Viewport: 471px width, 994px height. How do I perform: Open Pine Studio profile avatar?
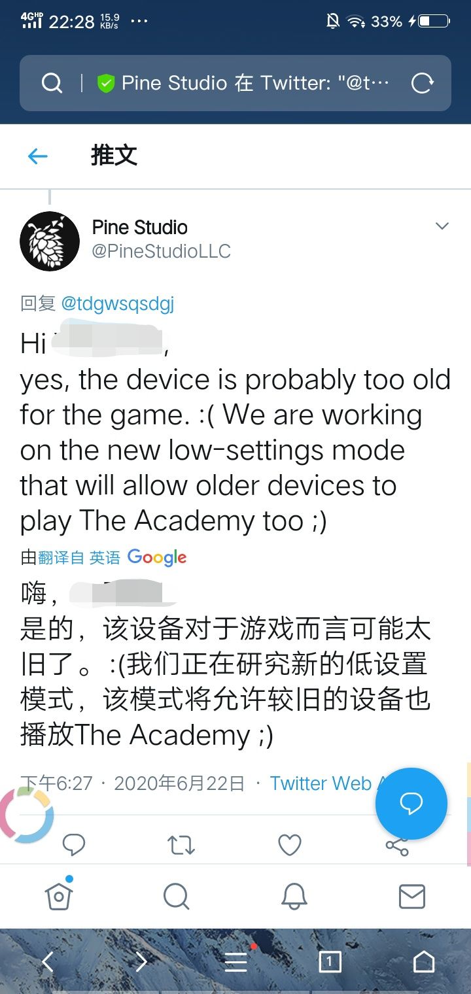[x=50, y=241]
